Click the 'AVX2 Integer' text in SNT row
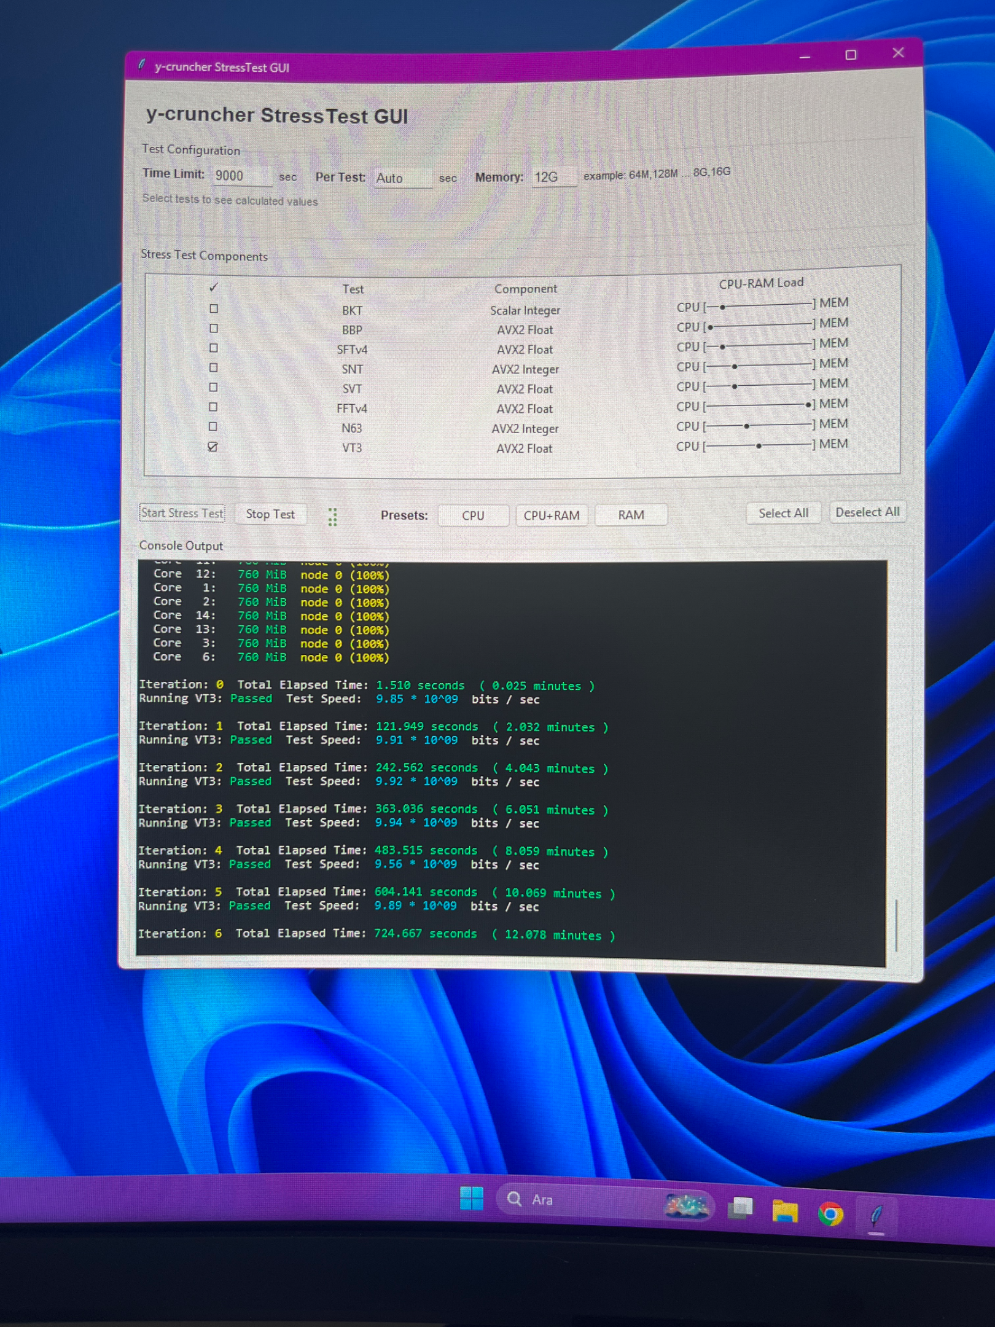This screenshot has height=1327, width=995. tap(525, 369)
